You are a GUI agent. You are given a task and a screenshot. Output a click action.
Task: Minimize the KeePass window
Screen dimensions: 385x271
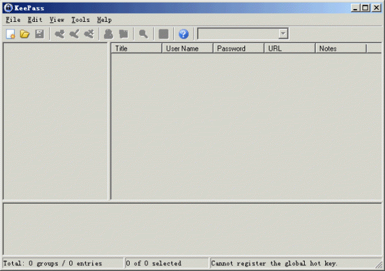coord(355,8)
